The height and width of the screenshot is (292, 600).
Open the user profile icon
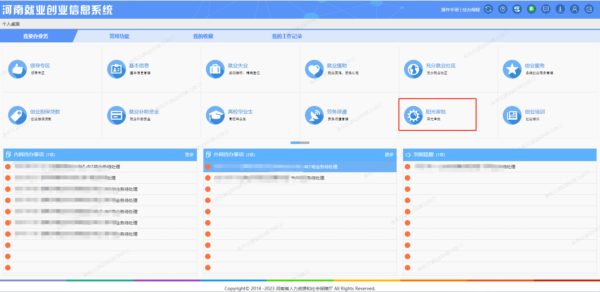(x=574, y=9)
